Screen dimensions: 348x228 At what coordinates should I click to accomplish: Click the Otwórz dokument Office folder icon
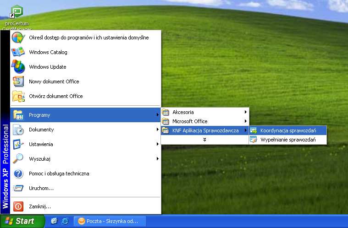[18, 96]
